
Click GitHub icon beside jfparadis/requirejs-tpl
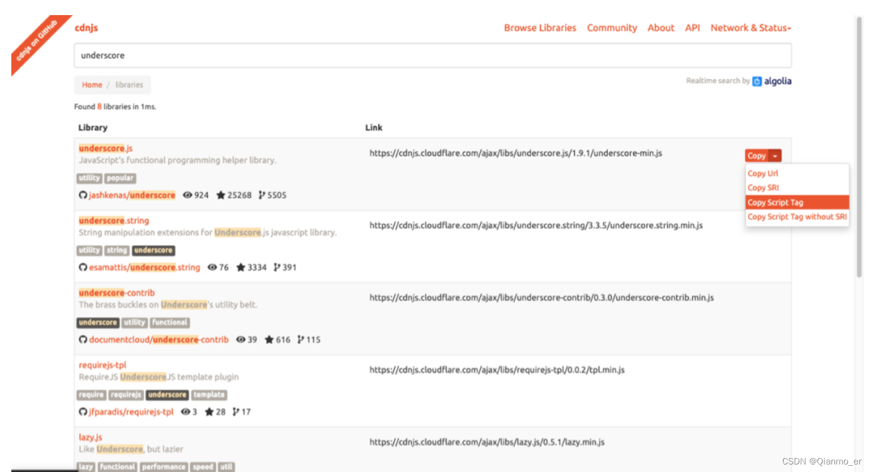point(82,412)
